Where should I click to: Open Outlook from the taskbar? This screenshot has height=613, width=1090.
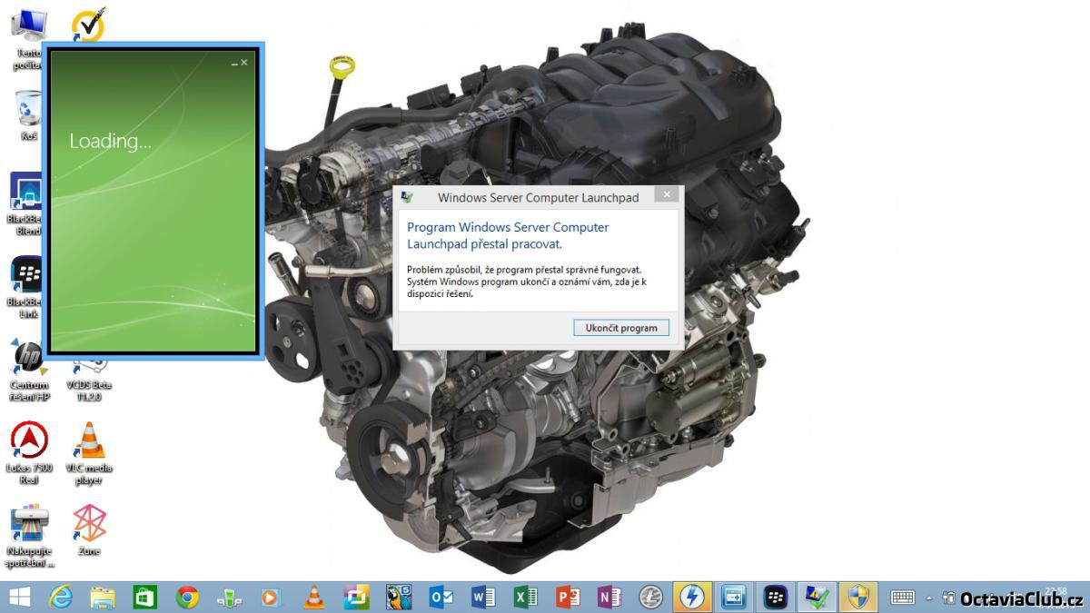click(441, 597)
